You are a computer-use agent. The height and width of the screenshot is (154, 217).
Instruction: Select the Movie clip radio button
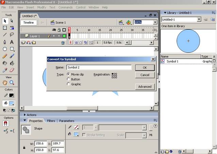tap(68, 74)
